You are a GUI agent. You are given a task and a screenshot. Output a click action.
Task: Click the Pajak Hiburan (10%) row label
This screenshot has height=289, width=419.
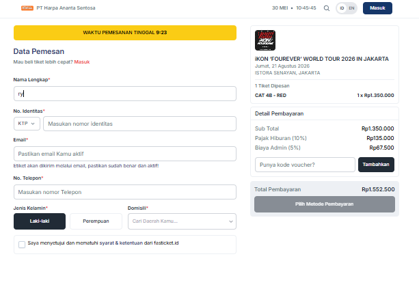point(280,138)
